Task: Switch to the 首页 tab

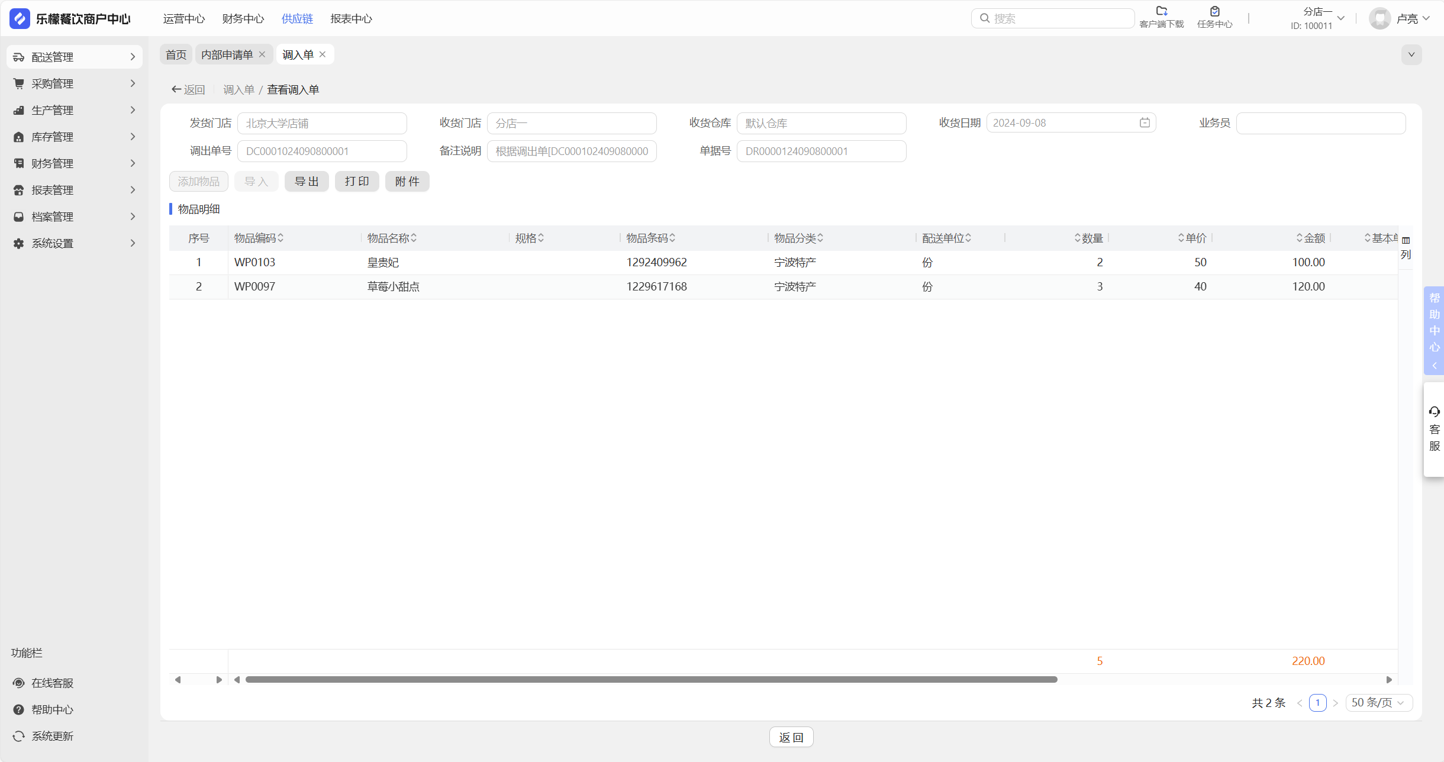Action: pyautogui.click(x=176, y=54)
